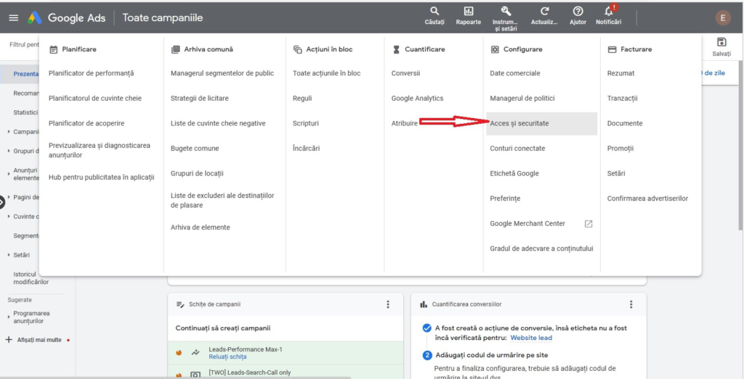The width and height of the screenshot is (744, 379).
Task: Expand Grupuri in the left sidebar
Action: click(9, 151)
